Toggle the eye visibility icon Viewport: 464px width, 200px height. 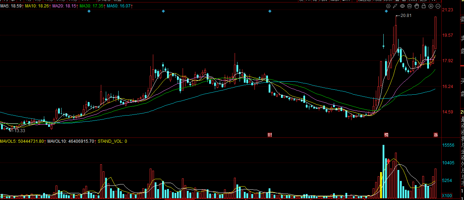[402, 6]
